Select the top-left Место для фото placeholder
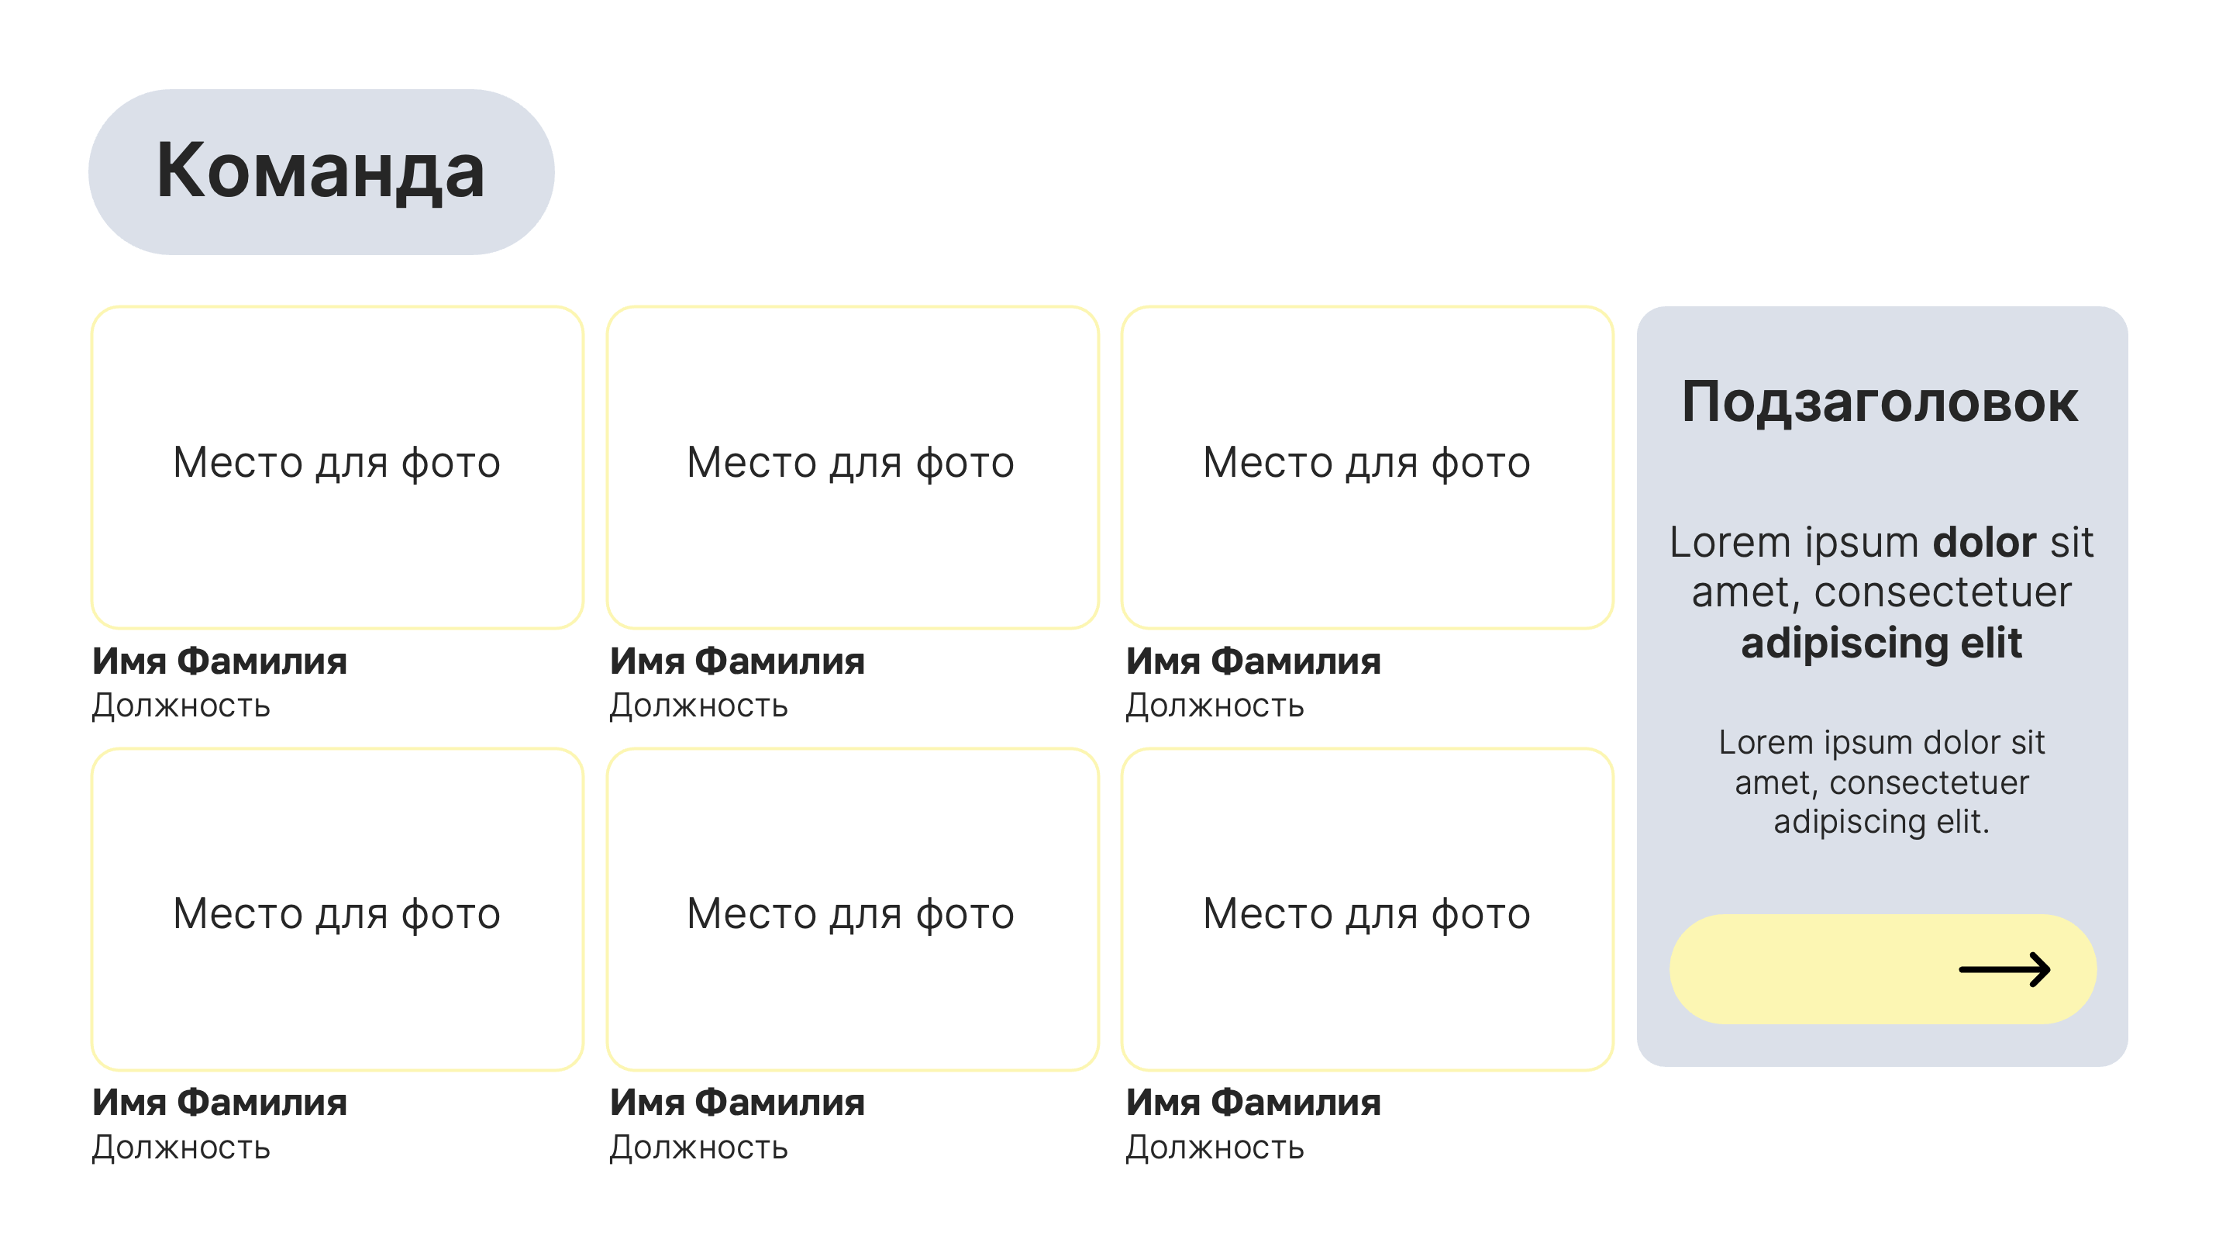2226x1253 pixels. coord(337,465)
